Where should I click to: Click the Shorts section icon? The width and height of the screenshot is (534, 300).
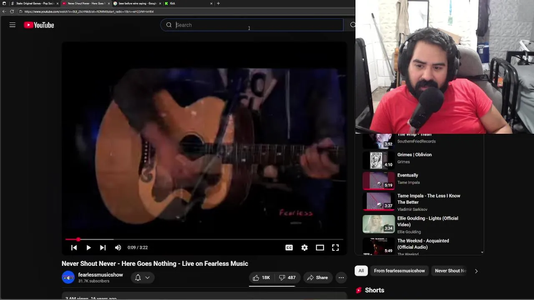tap(358, 290)
